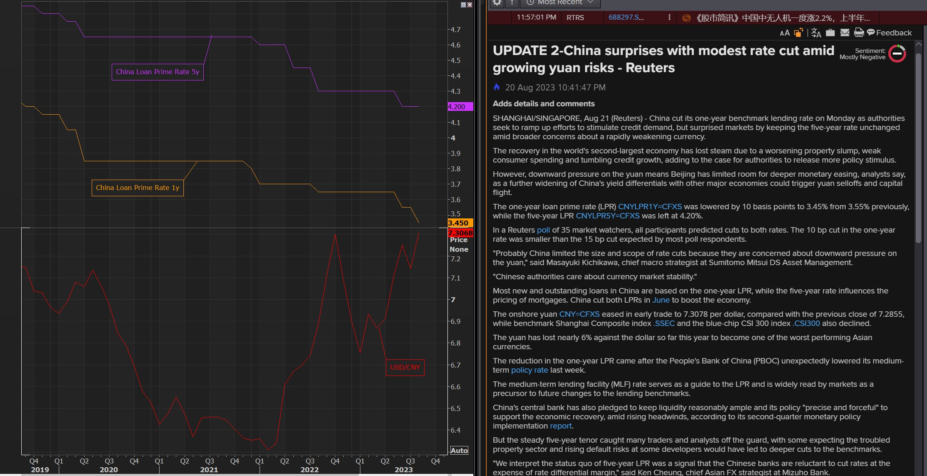The width and height of the screenshot is (927, 476).
Task: Click the 2019 year on the time axis
Action: [40, 470]
